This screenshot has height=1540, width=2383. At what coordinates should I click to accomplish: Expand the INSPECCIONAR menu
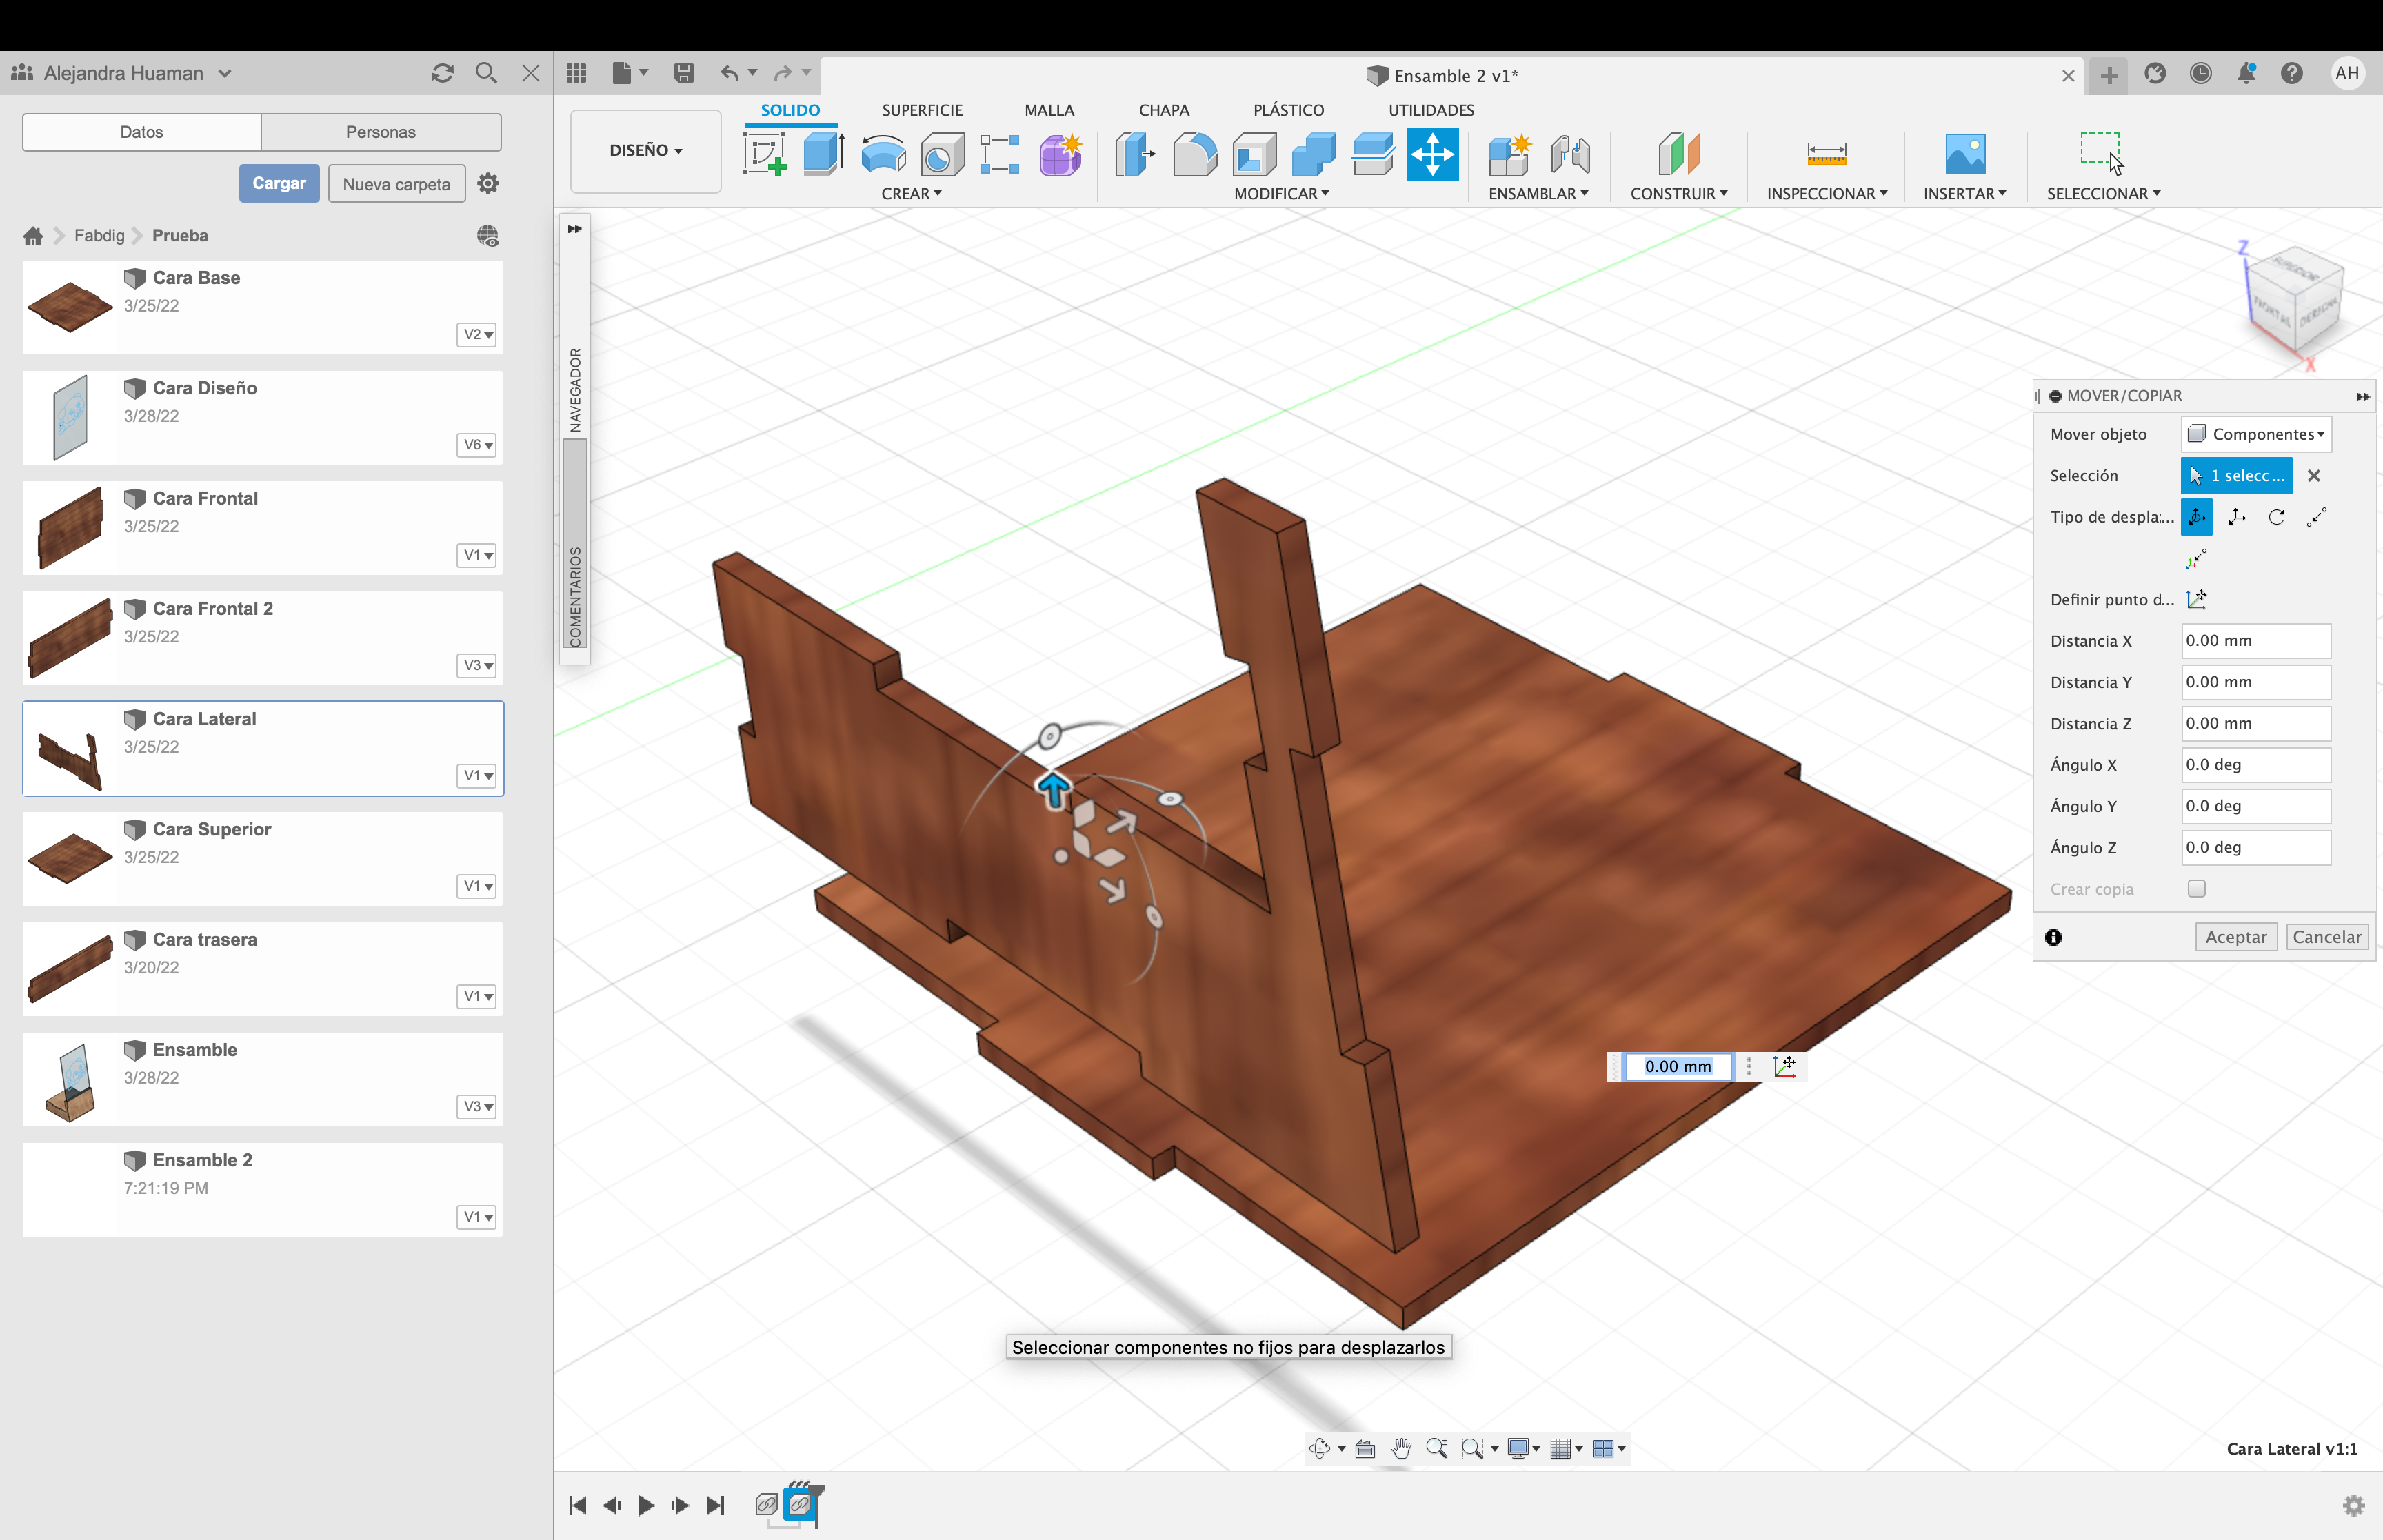coord(1827,194)
